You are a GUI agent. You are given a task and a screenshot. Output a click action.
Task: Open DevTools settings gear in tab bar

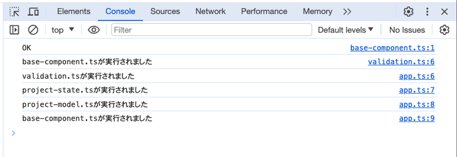point(409,12)
